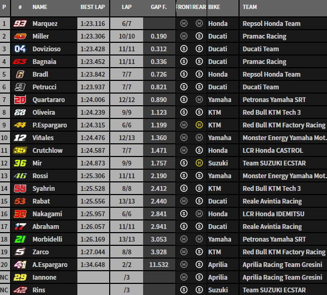
Task: Click the BIKE column header
Action: click(x=214, y=8)
